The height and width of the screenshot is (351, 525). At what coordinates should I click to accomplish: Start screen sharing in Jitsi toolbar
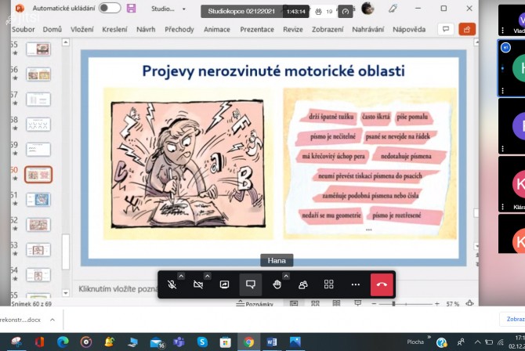pos(224,284)
